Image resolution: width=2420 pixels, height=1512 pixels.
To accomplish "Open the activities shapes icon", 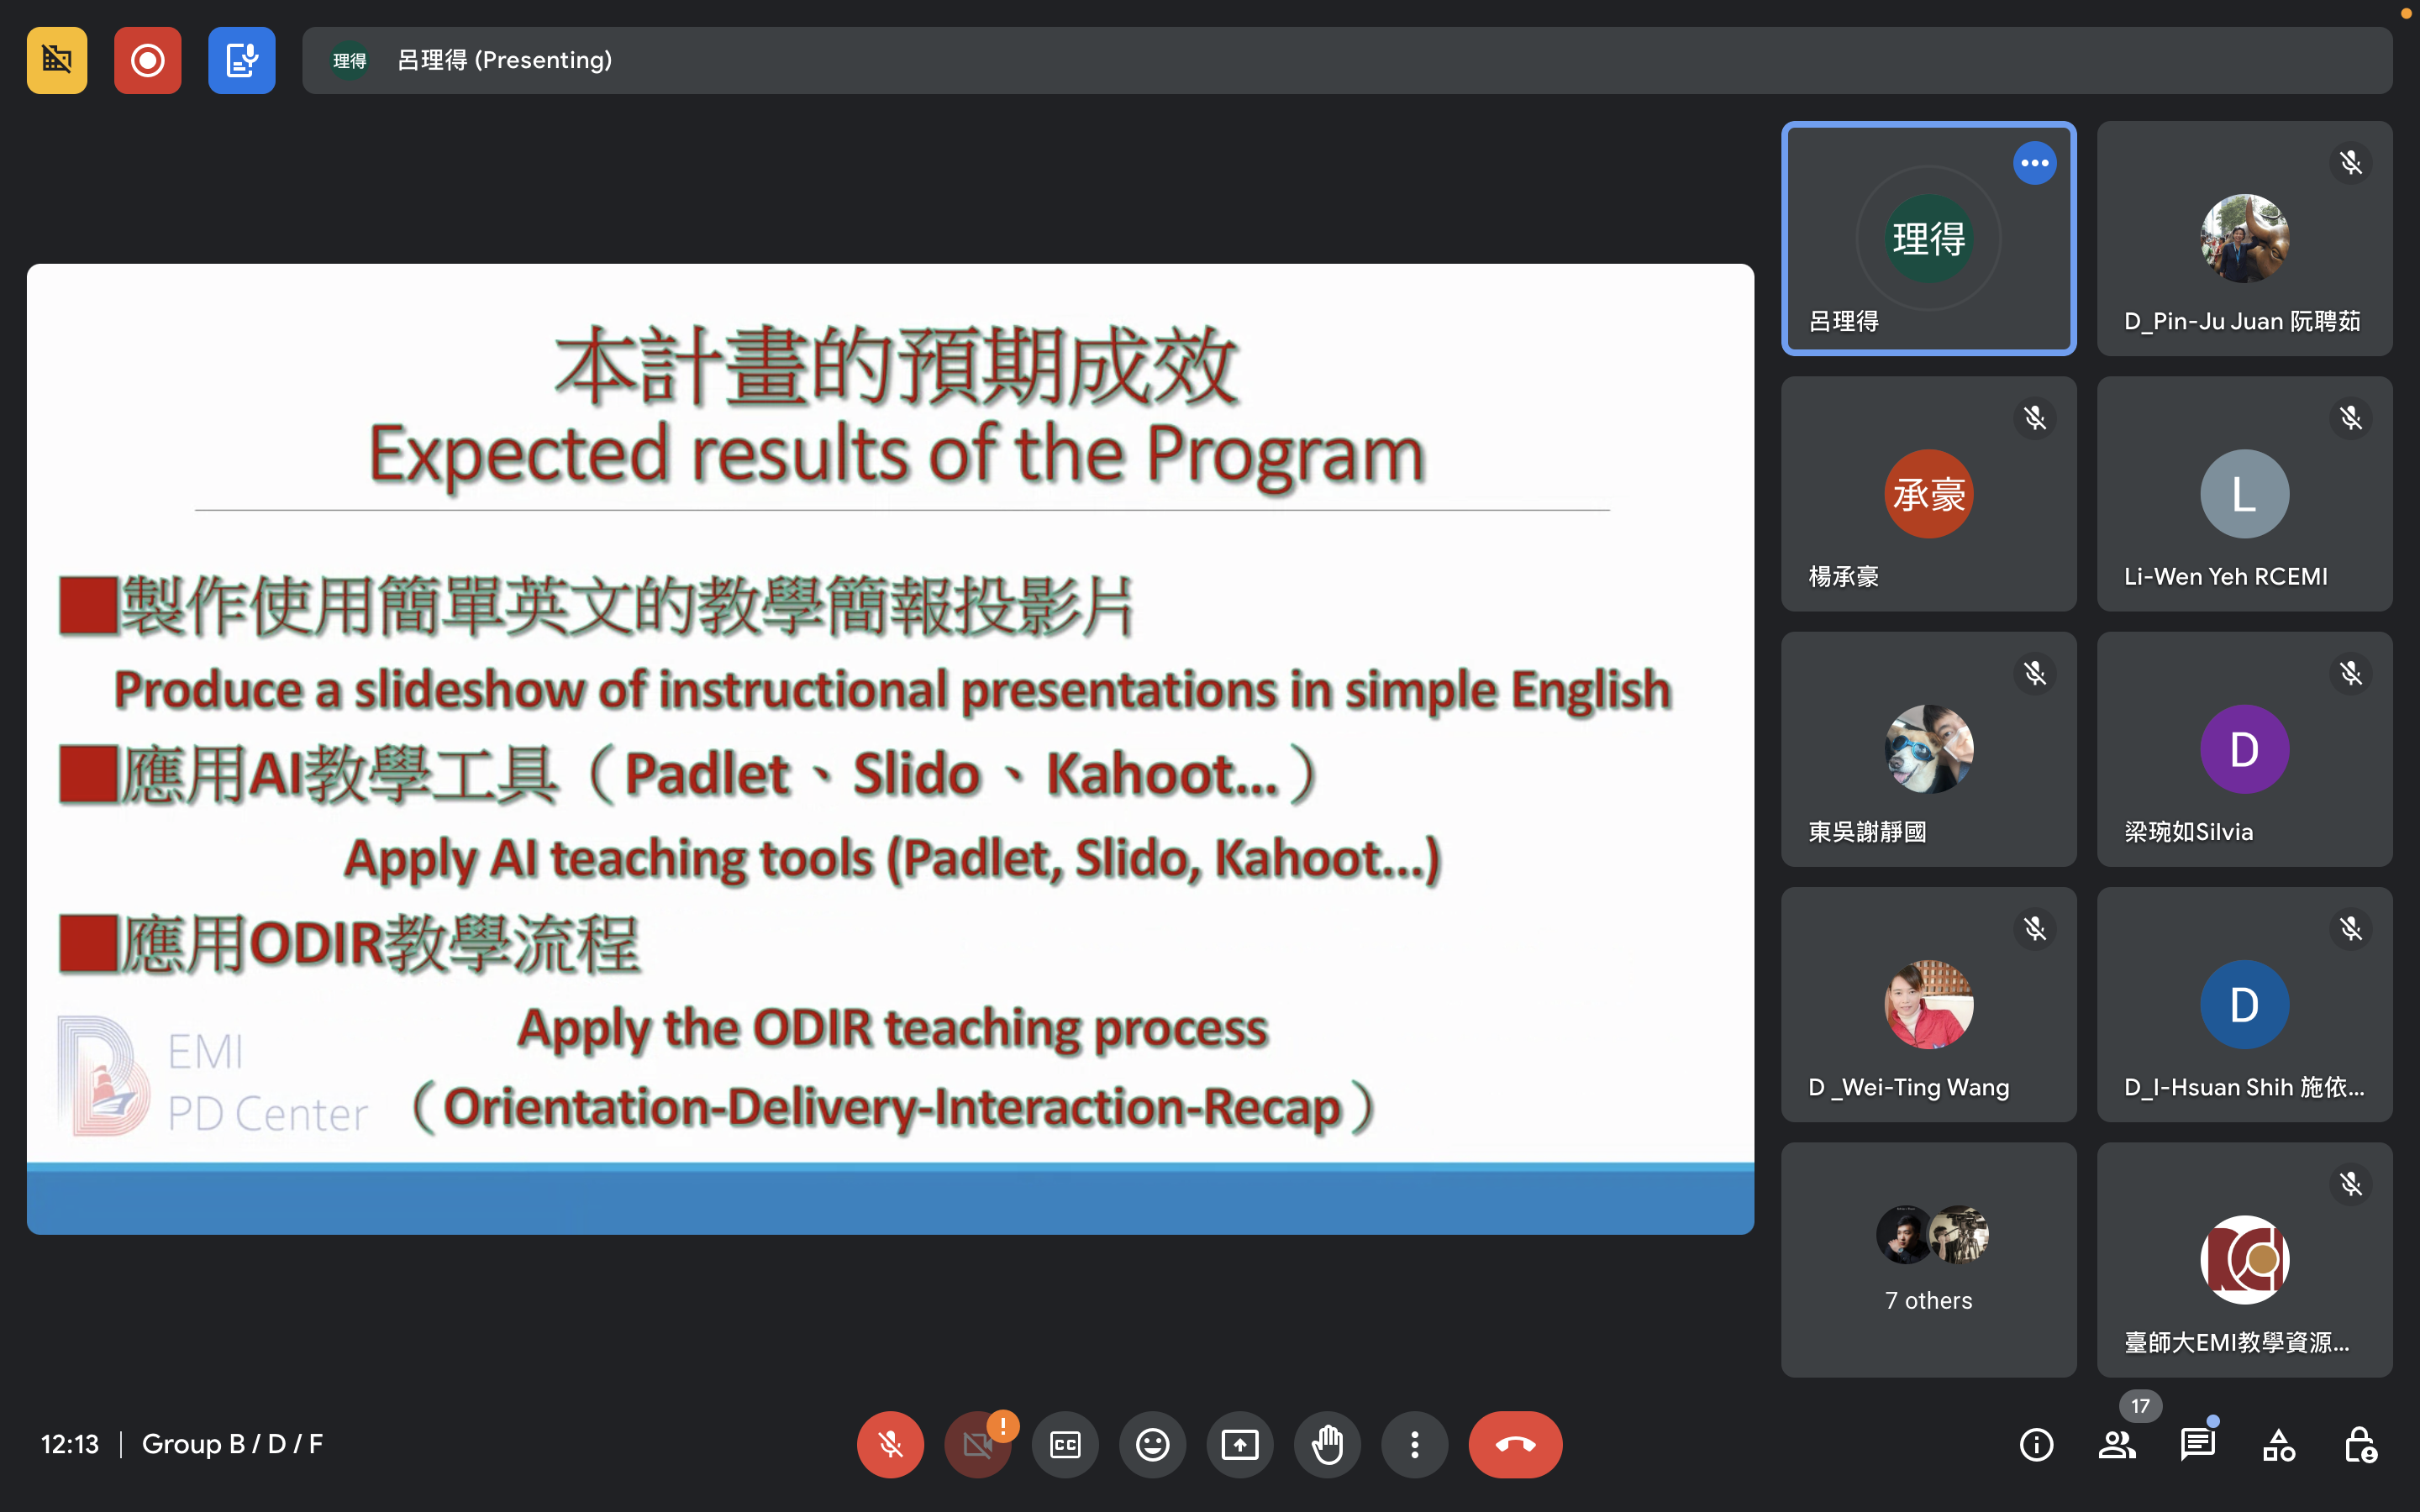I will [2279, 1445].
